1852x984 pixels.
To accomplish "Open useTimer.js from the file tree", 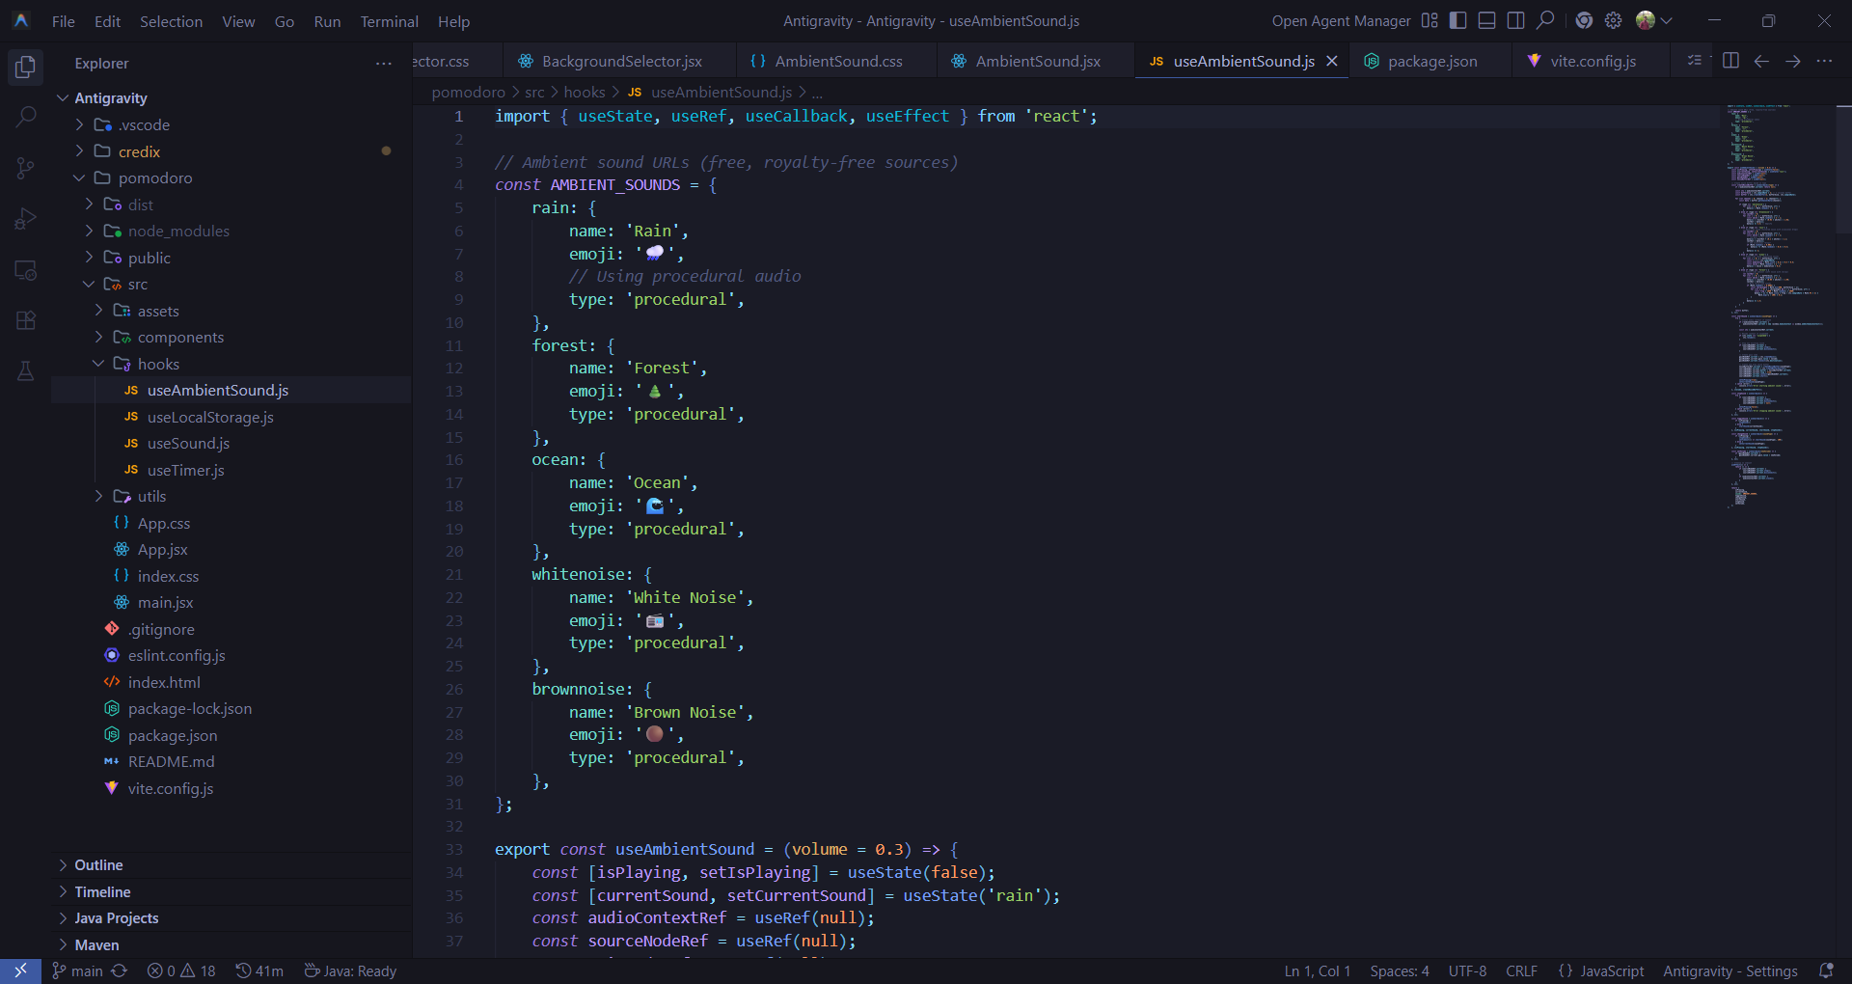I will pyautogui.click(x=185, y=470).
